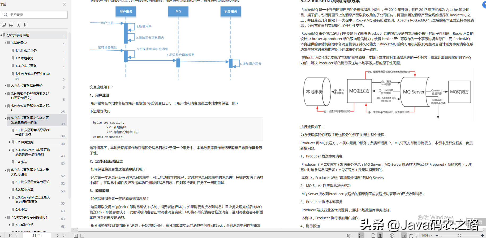Viewport: 486px width, 238px height.
Task: Click the collapse-all bookmarks icon
Action: (11, 25)
